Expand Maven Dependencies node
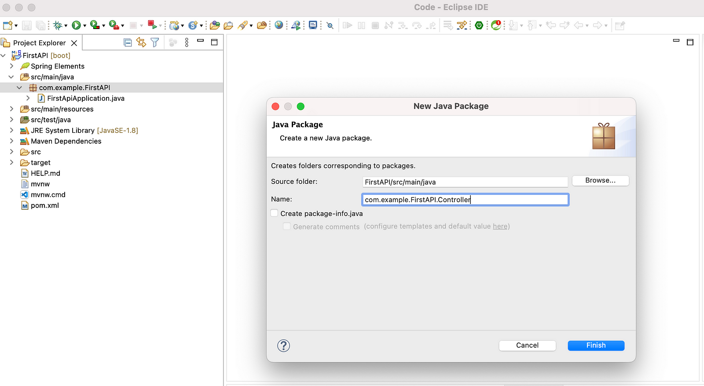 11,141
